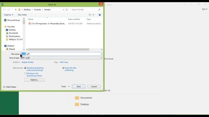Click Sample in the address breadcrumb

47,9
